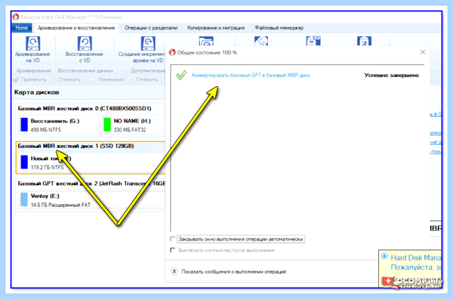
Task: Select the Ventoy (E:) partition
Action: (92, 199)
